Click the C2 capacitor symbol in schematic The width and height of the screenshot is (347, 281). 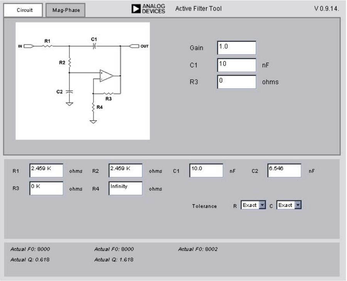(x=69, y=91)
